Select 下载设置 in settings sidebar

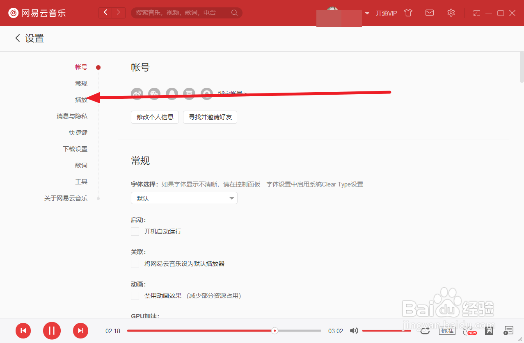click(75, 149)
